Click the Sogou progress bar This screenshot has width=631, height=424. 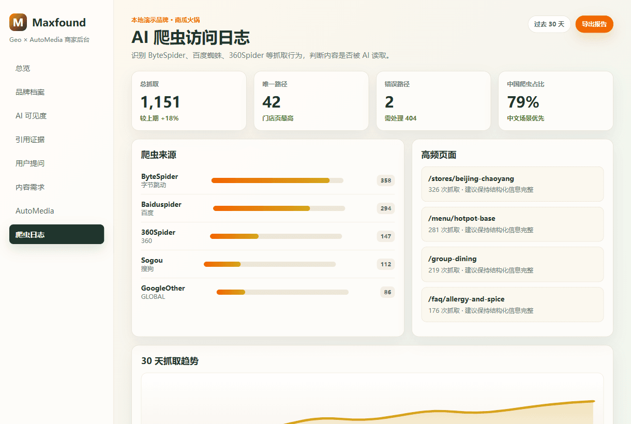click(269, 264)
